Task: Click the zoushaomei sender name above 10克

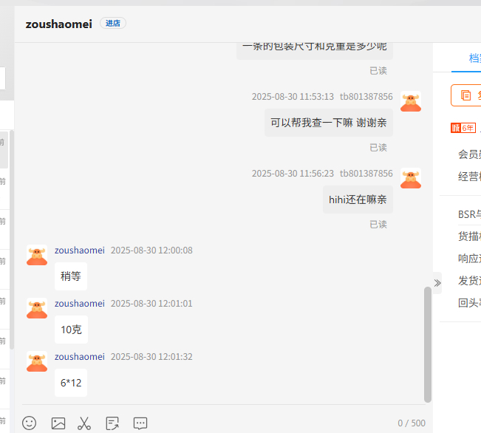Action: [80, 304]
